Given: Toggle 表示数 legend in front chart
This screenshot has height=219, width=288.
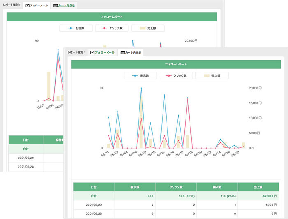Looking at the screenshot, I should coord(140,75).
